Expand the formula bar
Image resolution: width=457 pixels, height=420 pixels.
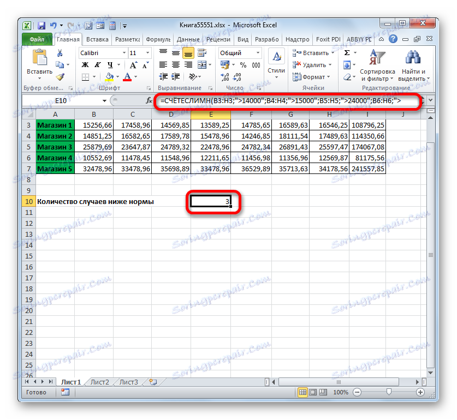point(431,100)
